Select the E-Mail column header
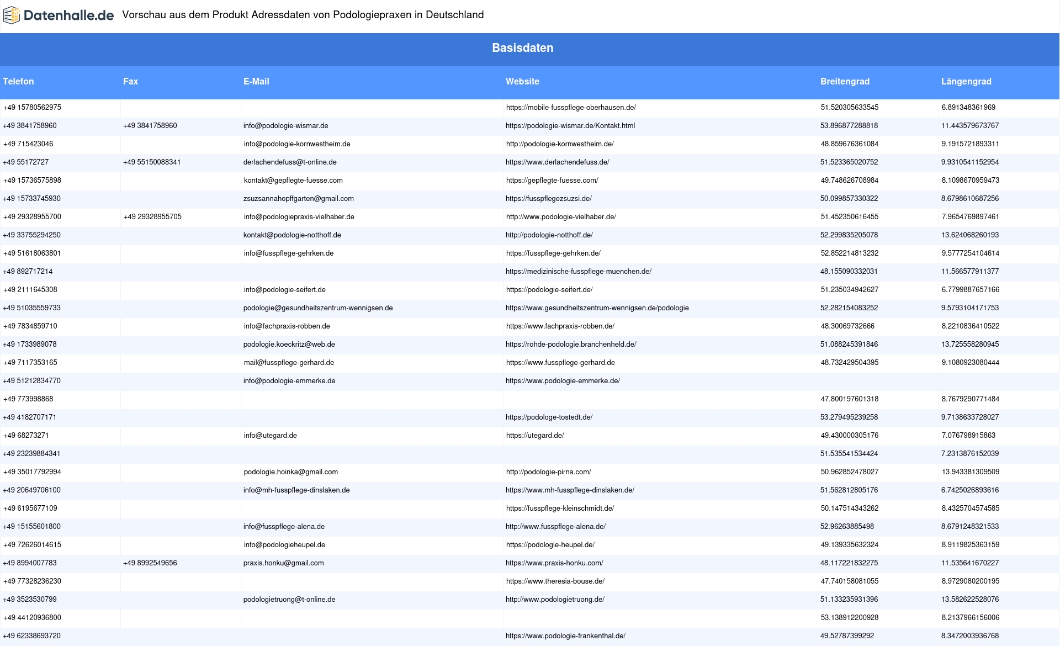 pyautogui.click(x=256, y=81)
